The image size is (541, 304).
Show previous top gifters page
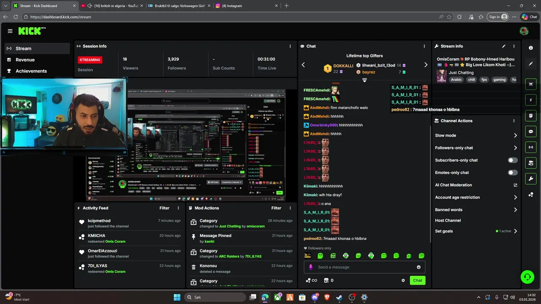[x=303, y=65]
